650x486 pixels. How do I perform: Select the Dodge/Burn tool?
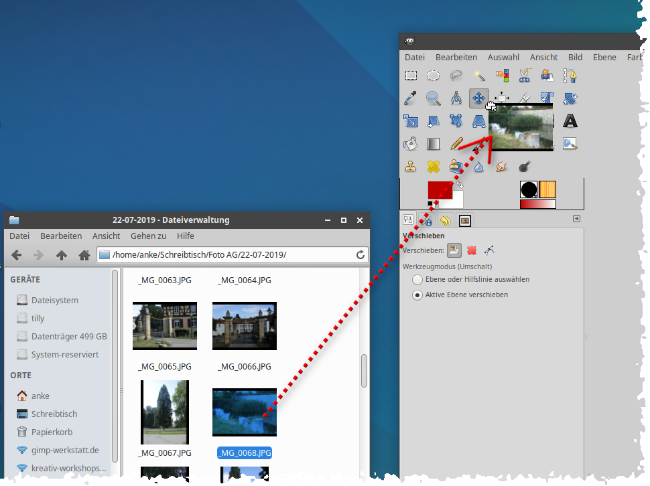coord(525,167)
